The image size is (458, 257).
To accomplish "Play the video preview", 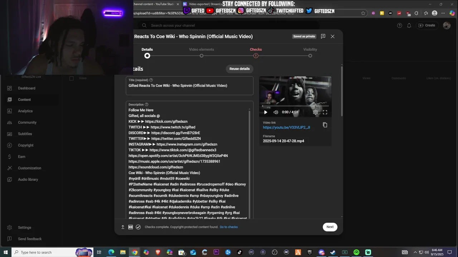I will coord(265,112).
